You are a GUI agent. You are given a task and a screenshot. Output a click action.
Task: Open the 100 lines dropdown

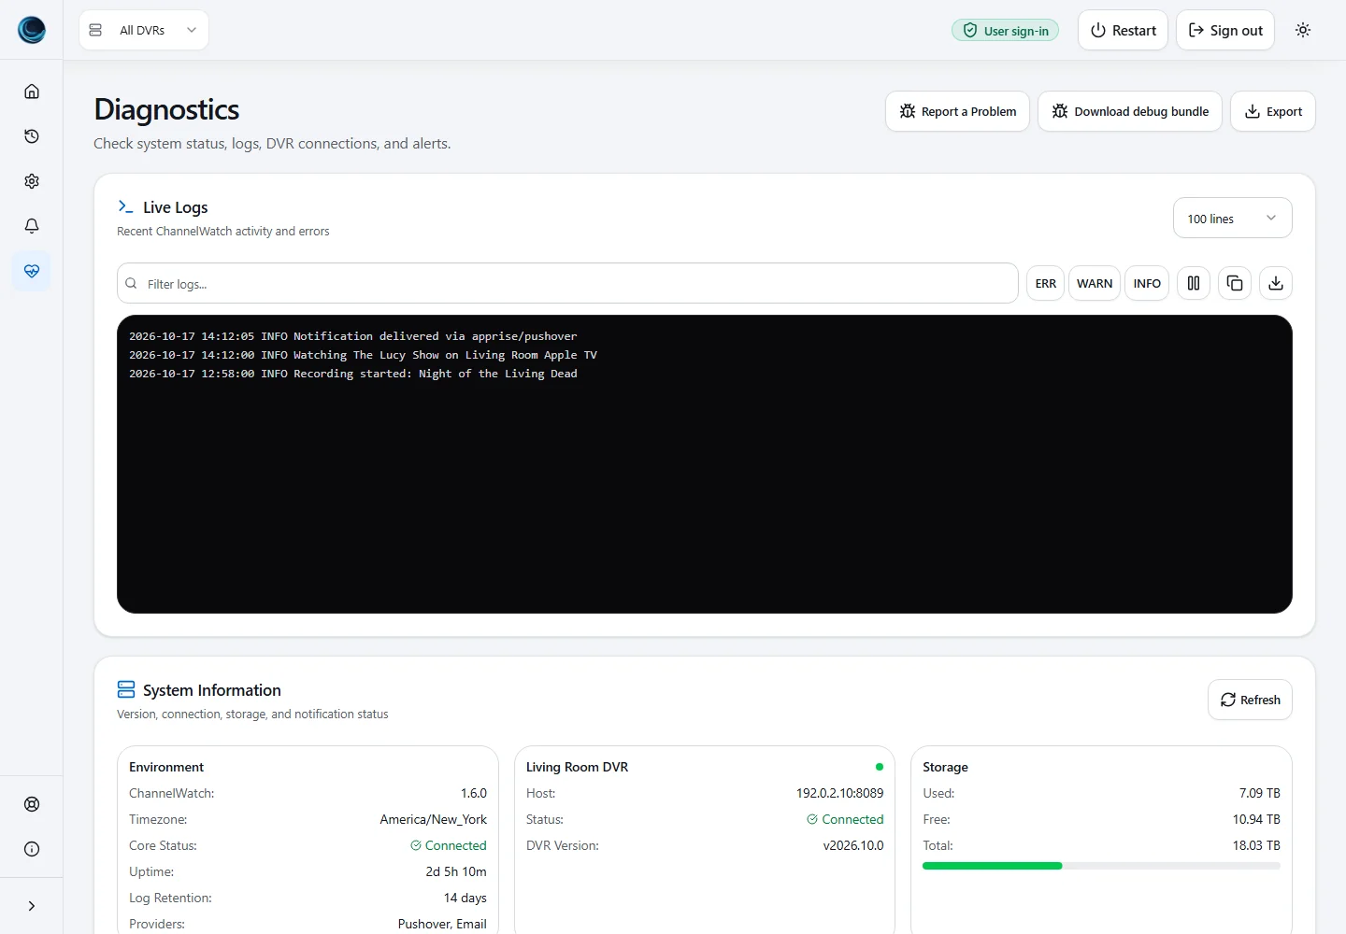point(1233,219)
